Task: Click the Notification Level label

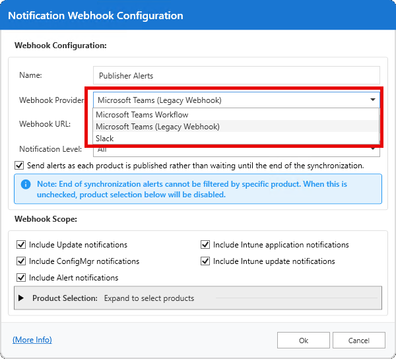Action: point(51,149)
